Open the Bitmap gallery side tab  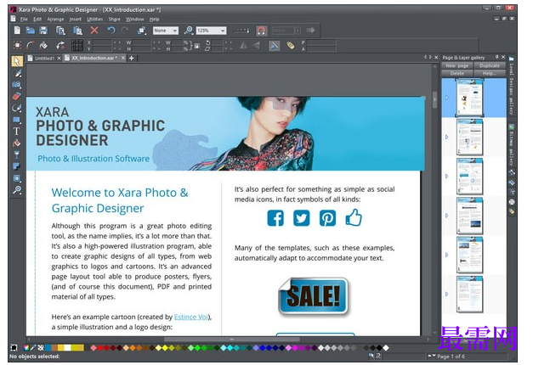pyautogui.click(x=512, y=145)
